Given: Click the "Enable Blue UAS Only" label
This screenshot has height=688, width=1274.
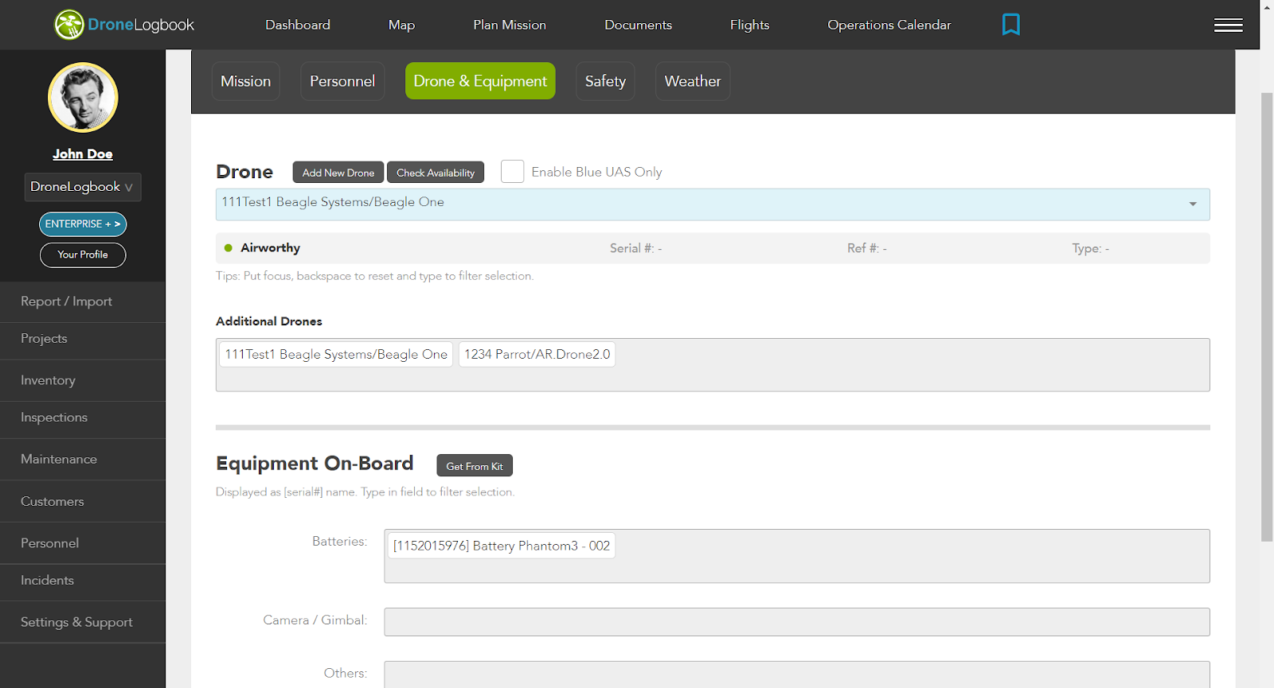Looking at the screenshot, I should [x=596, y=172].
